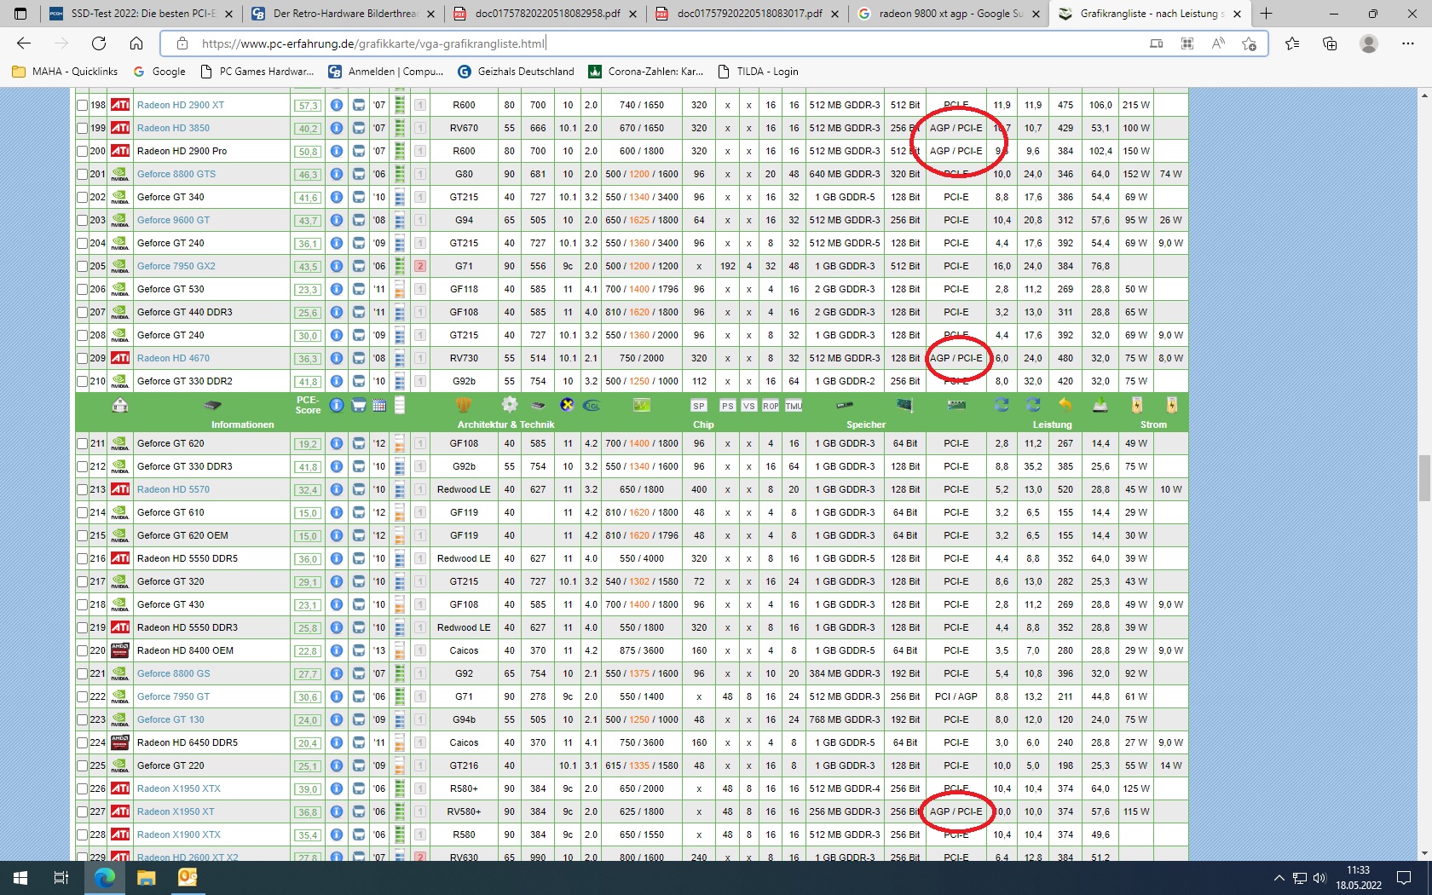The height and width of the screenshot is (895, 1432).
Task: Open the favorites list panel
Action: [1292, 43]
